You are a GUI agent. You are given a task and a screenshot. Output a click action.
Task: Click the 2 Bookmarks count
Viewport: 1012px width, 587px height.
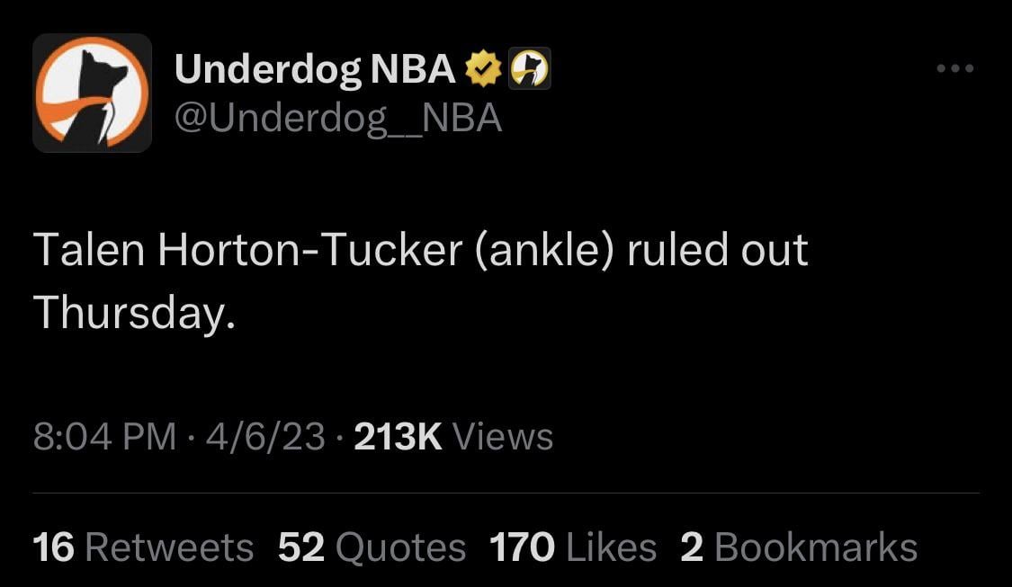tap(799, 547)
